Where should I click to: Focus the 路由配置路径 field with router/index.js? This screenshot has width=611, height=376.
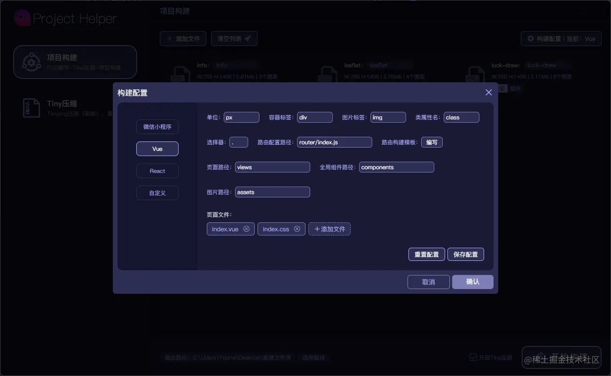(x=335, y=142)
